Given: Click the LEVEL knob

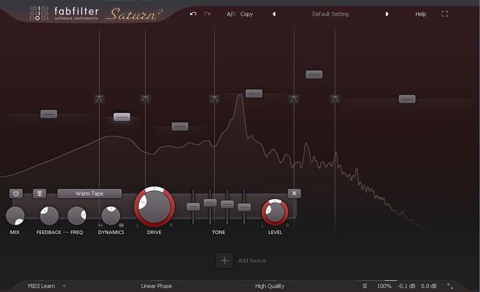Looking at the screenshot, I should (x=275, y=212).
